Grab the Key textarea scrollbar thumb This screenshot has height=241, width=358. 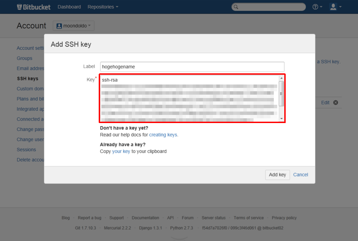tap(281, 94)
